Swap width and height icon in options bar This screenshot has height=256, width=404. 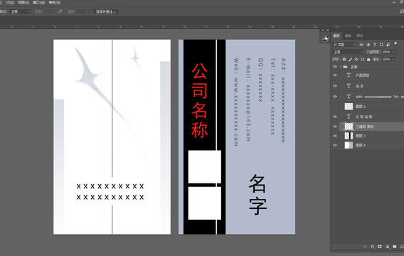coord(60,11)
